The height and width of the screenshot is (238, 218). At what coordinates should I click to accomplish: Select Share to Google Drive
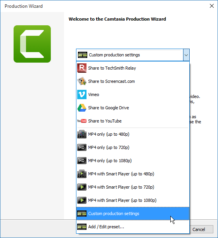tap(133, 108)
